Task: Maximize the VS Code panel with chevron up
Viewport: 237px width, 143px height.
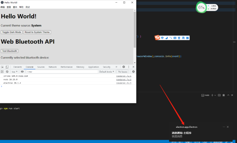Action: pyautogui.click(x=228, y=95)
